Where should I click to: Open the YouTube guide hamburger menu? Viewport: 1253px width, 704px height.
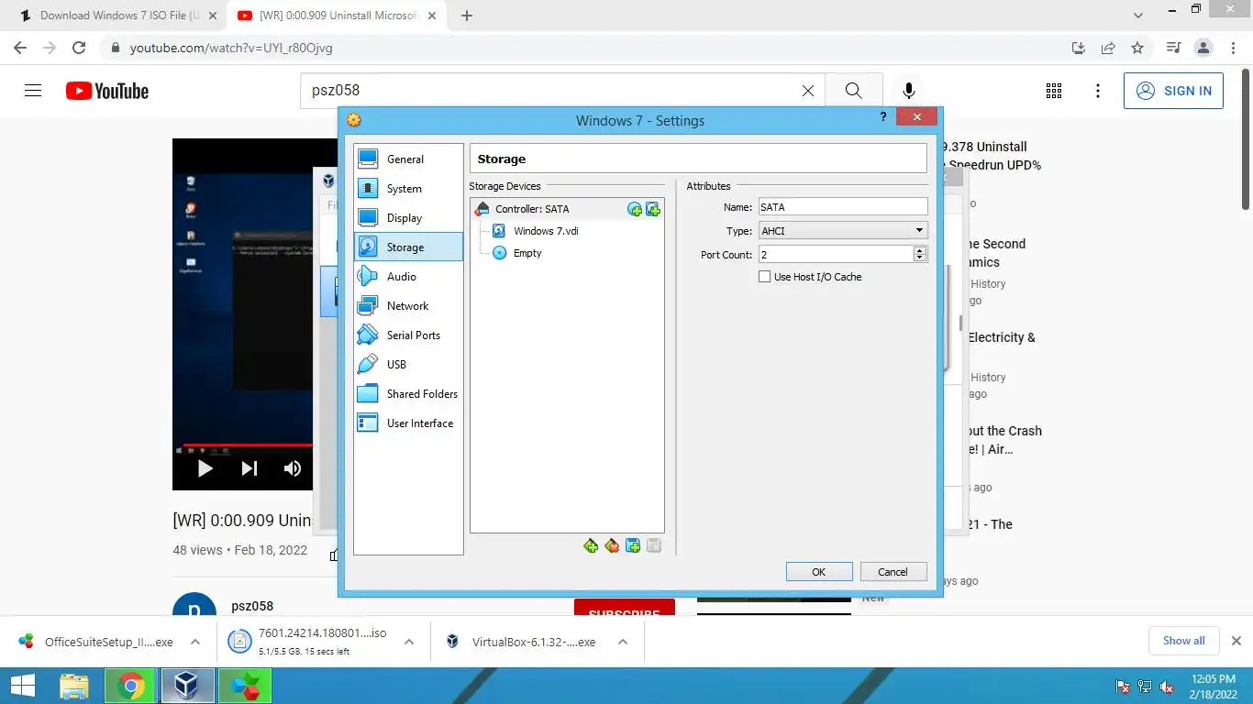33,91
